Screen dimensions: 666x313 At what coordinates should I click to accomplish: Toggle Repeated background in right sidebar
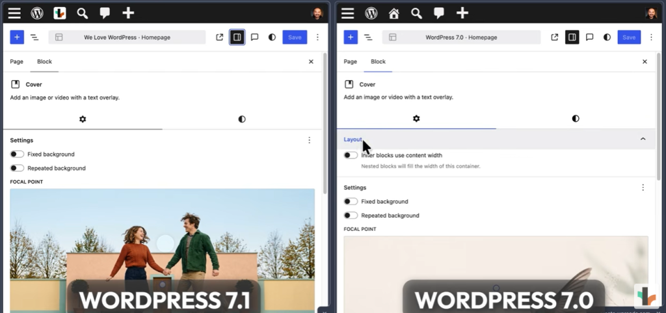coord(351,215)
